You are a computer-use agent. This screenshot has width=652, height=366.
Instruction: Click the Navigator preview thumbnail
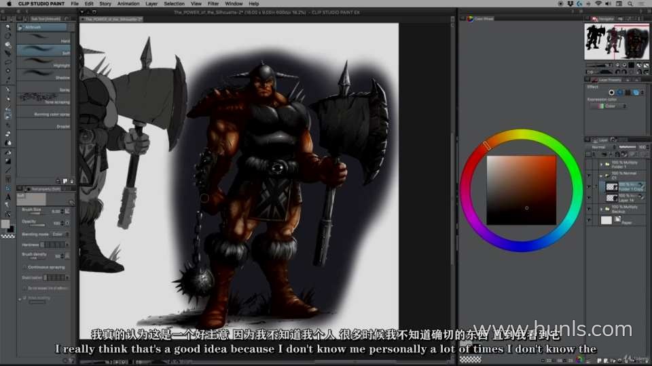click(615, 42)
